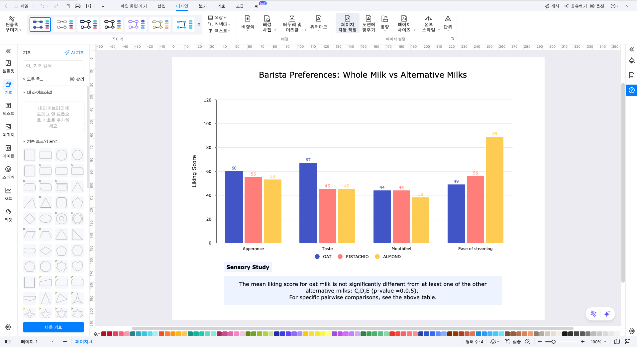Open the 배경색 background color tool
The image size is (637, 347).
click(x=248, y=23)
